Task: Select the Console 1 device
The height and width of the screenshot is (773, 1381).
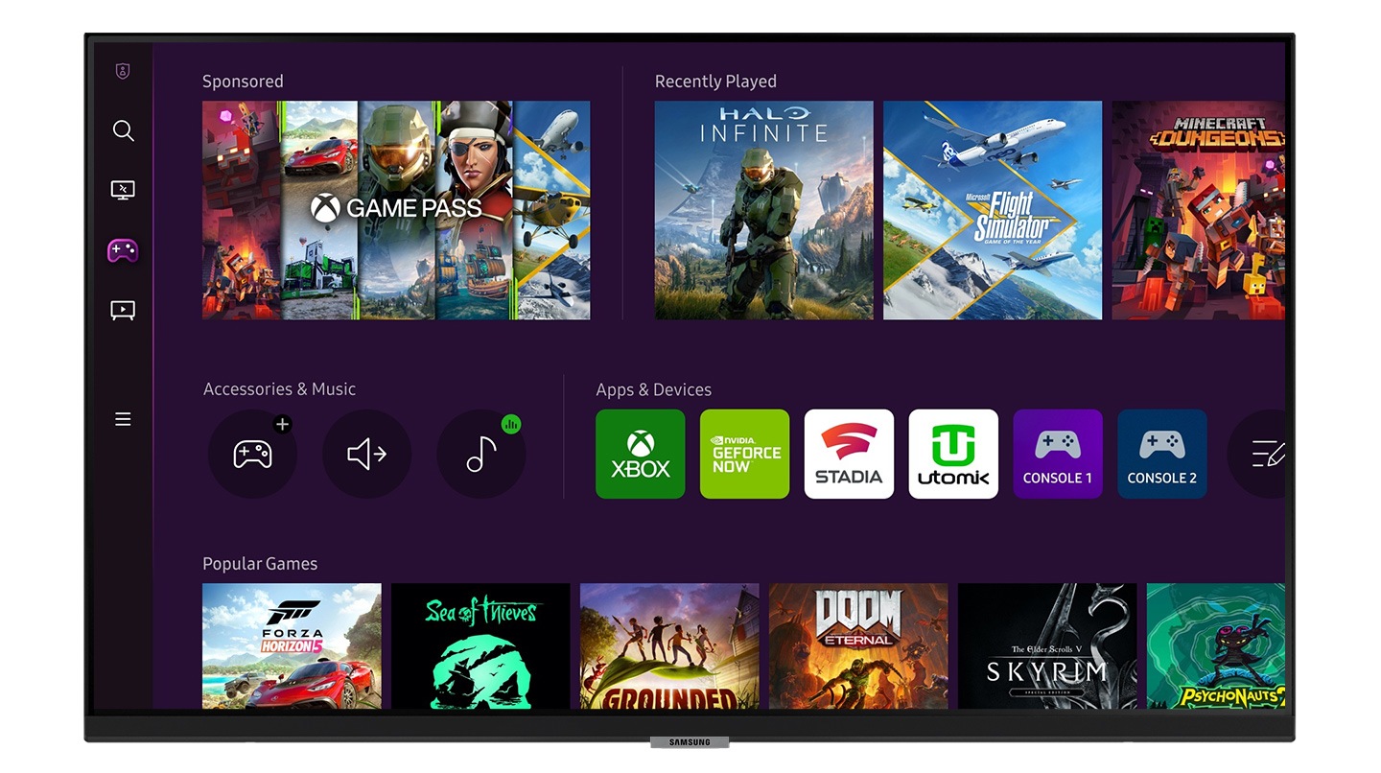Action: [1058, 455]
